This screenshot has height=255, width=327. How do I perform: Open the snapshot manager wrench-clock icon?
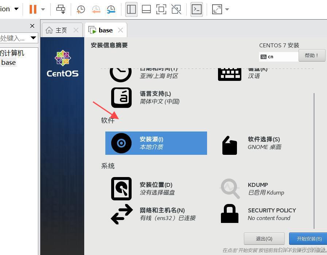click(x=111, y=9)
